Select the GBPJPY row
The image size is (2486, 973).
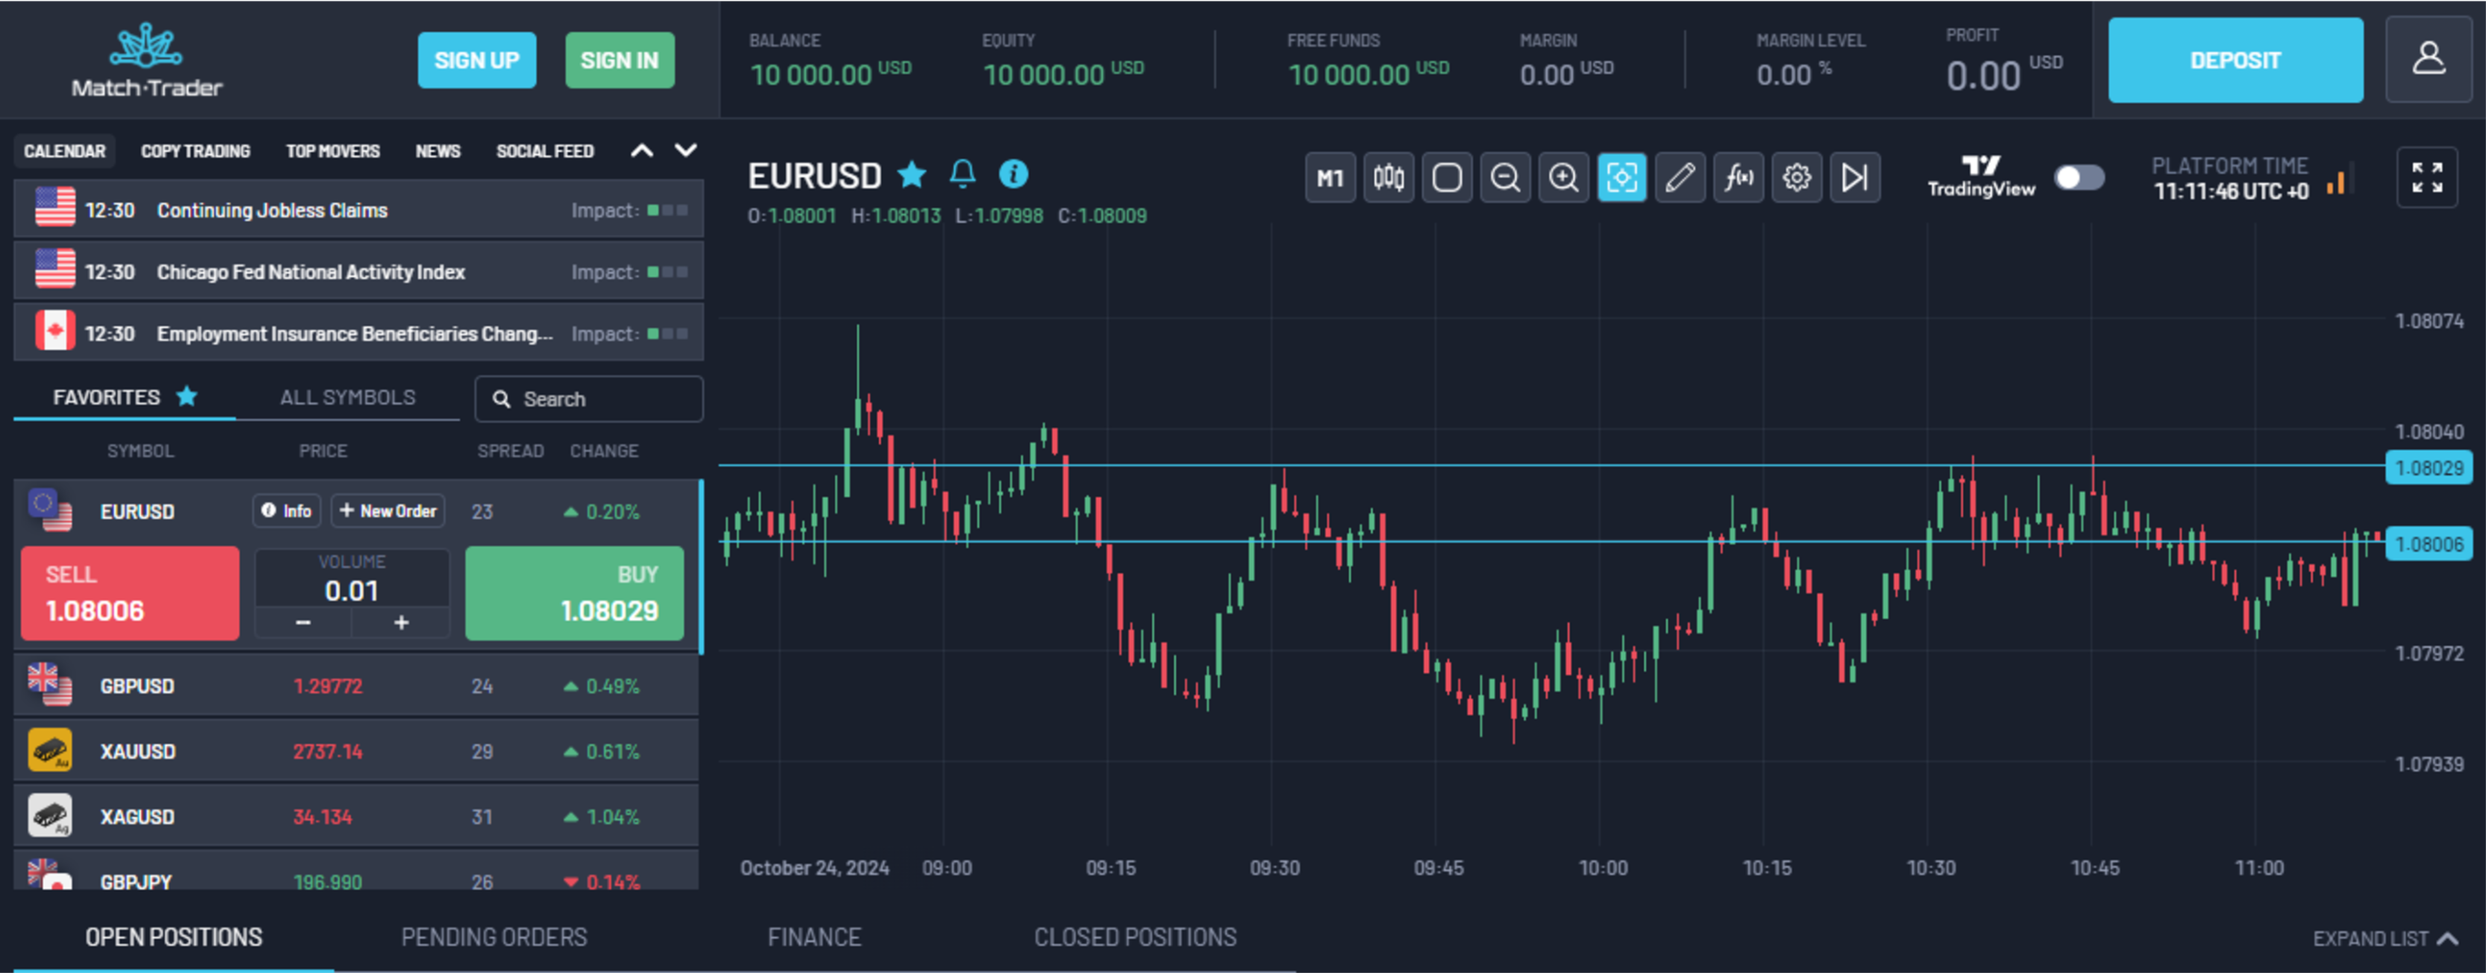pyautogui.click(x=356, y=871)
